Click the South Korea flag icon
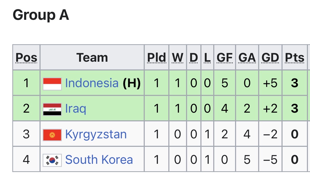The height and width of the screenshot is (180, 310). pos(52,160)
